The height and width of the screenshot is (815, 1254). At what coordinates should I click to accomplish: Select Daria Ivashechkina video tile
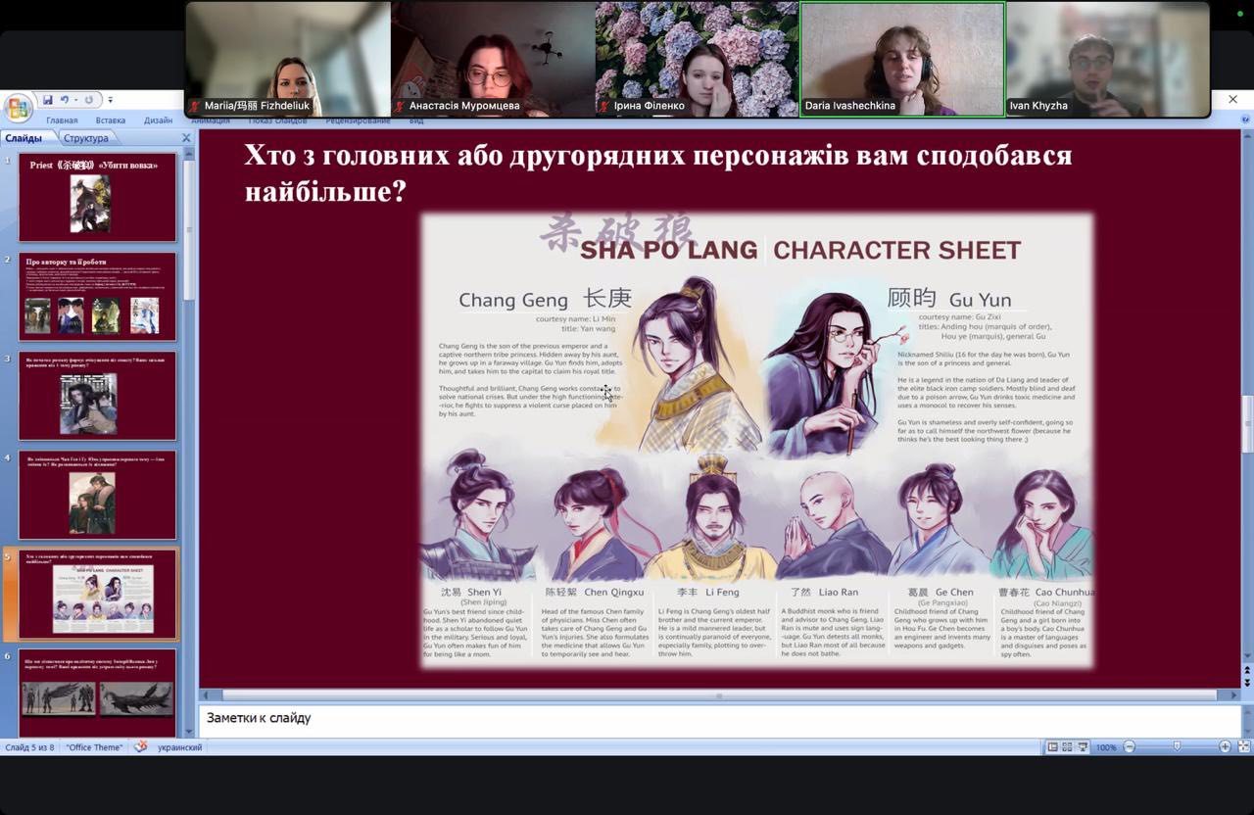click(x=902, y=59)
